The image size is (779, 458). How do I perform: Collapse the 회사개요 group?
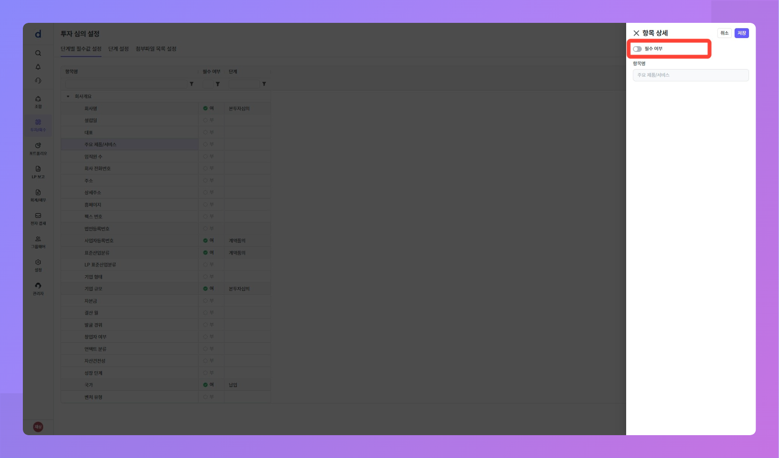68,96
